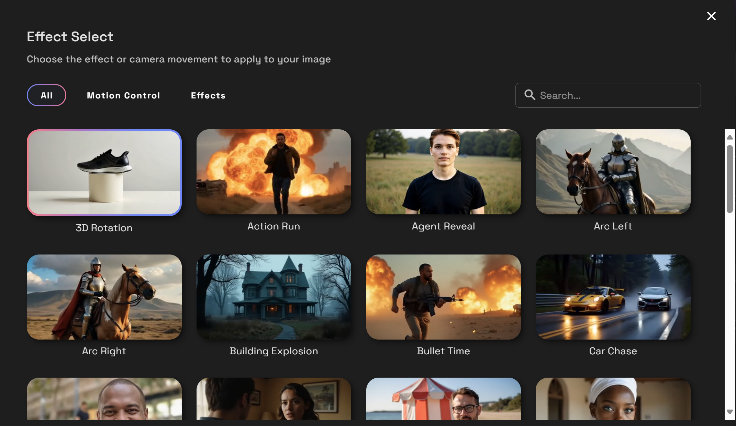This screenshot has height=426, width=736.
Task: Apply the Arc Left camera movement
Action: 613,172
